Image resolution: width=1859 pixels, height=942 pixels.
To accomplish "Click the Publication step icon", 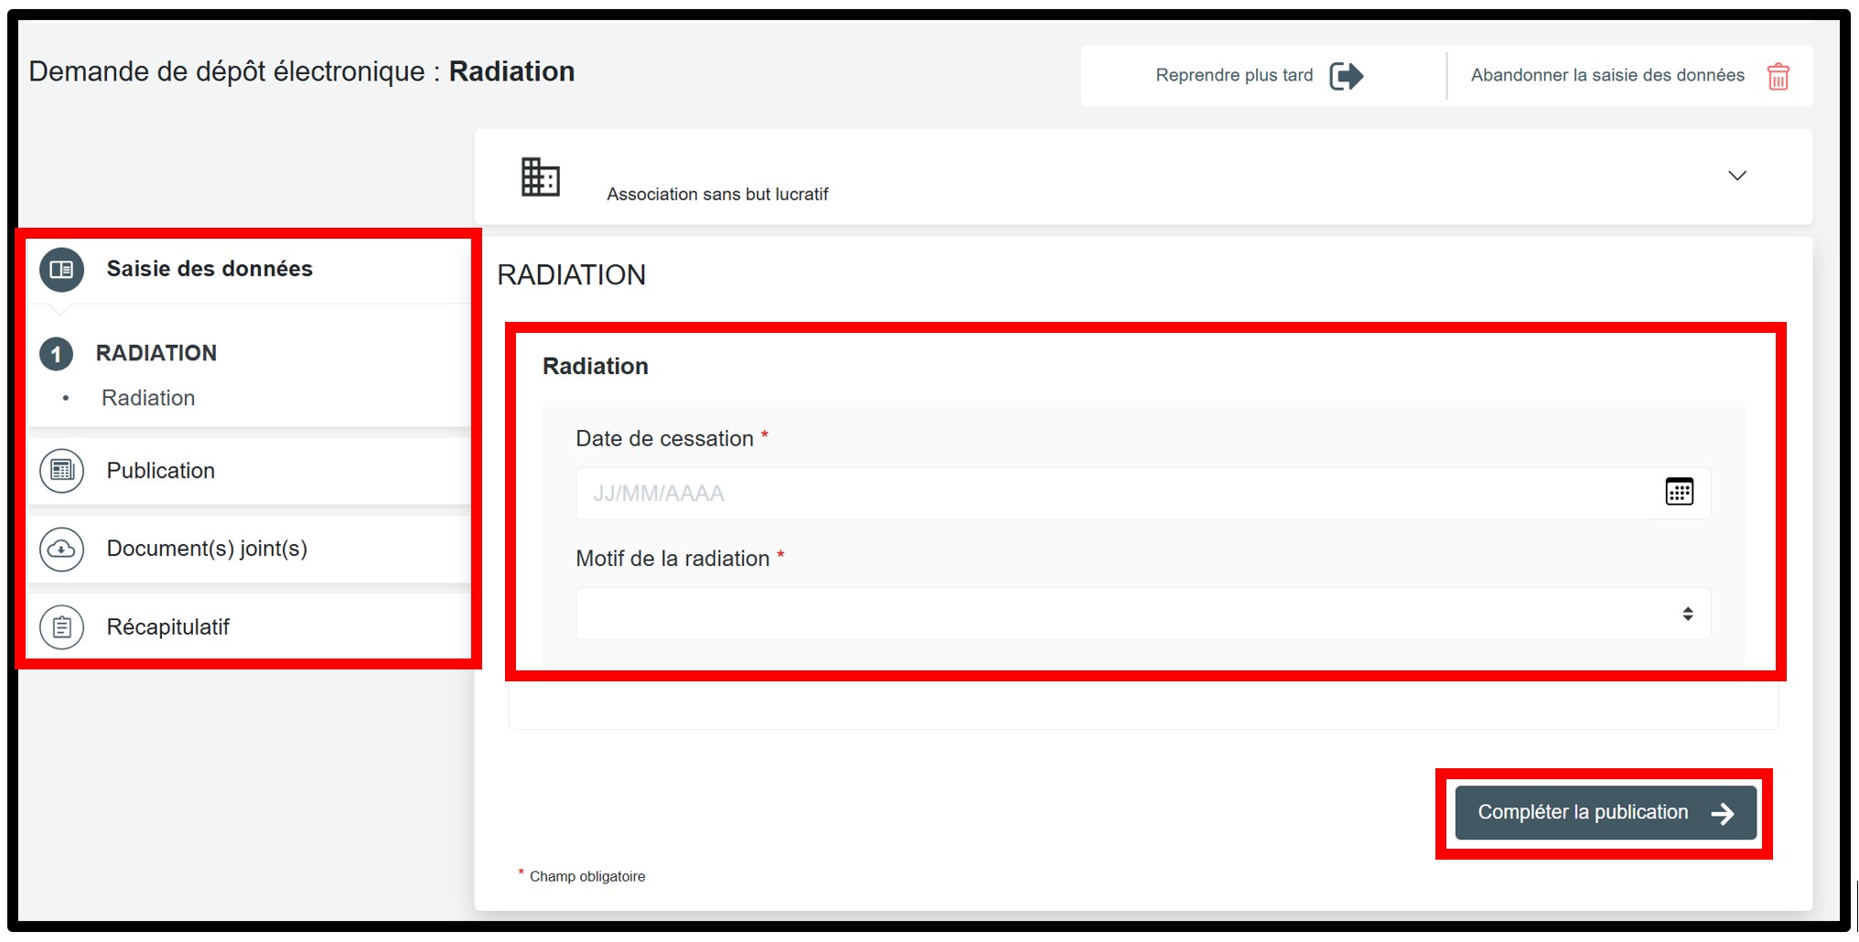I will tap(61, 471).
